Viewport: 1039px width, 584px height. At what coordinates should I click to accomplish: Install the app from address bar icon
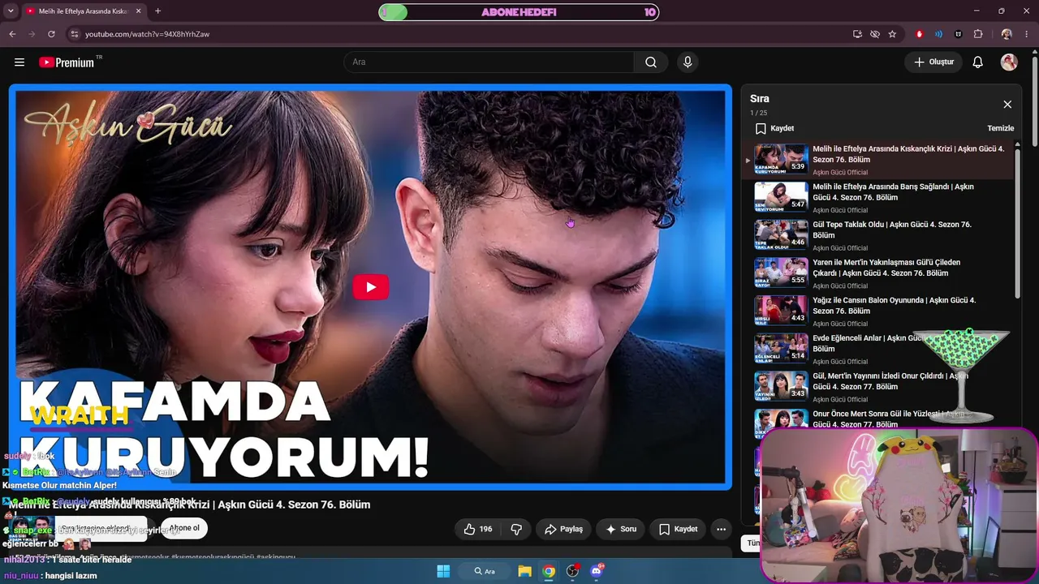(x=857, y=34)
